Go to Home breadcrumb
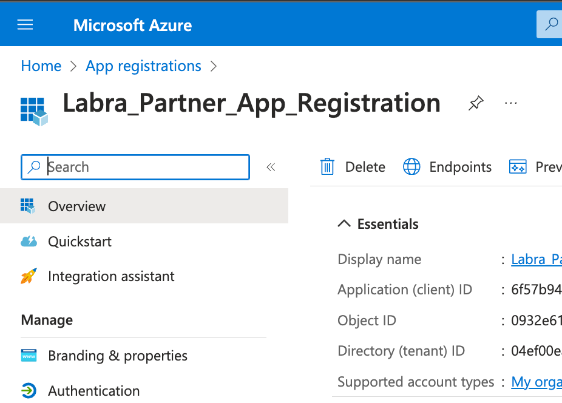This screenshot has width=562, height=403. (41, 66)
